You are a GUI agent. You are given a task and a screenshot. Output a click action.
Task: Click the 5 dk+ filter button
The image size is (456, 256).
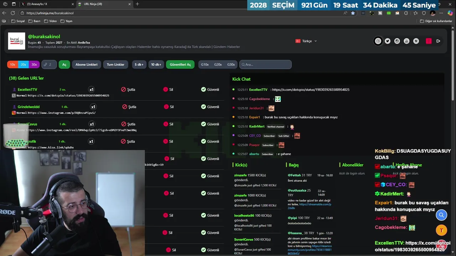click(x=139, y=64)
